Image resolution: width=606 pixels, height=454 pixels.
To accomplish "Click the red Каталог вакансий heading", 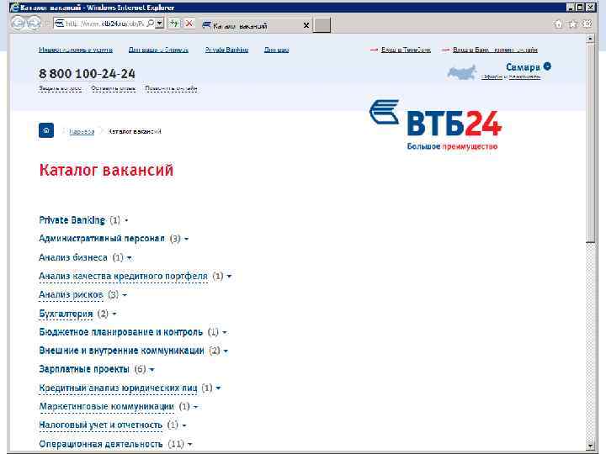I will coord(106,170).
